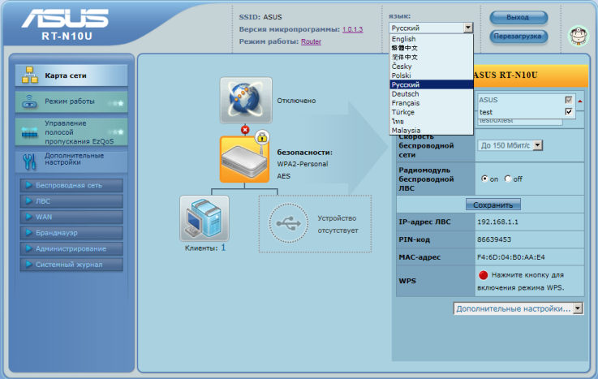This screenshot has width=598, height=379.
Task: Click the Выход logout button
Action: click(518, 18)
